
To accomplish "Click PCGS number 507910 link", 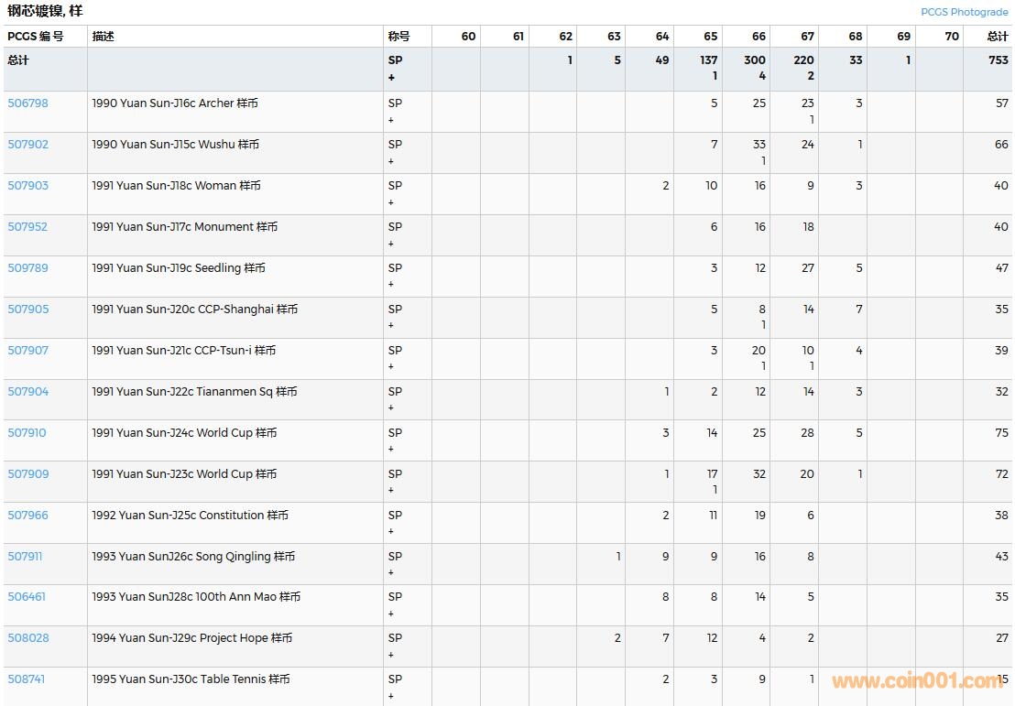I will (27, 433).
